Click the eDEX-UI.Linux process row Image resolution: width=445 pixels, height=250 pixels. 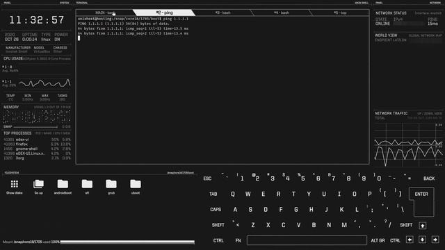37,153
